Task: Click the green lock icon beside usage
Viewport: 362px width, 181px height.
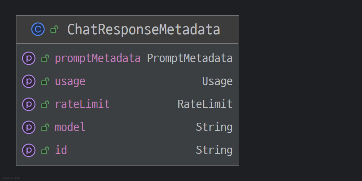Action: (x=45, y=81)
